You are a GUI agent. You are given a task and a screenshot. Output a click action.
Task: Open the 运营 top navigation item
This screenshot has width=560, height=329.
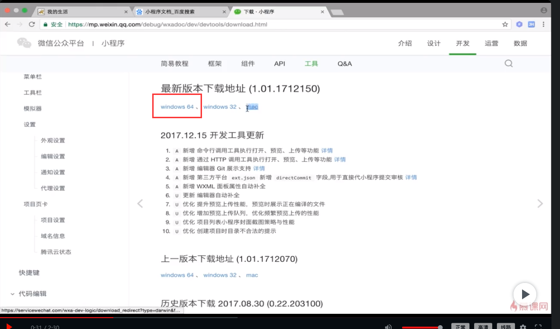pyautogui.click(x=491, y=43)
